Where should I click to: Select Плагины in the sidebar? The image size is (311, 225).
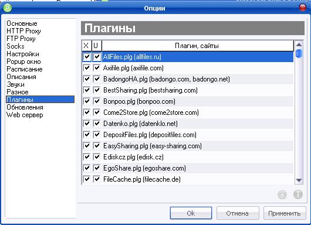pyautogui.click(x=40, y=100)
